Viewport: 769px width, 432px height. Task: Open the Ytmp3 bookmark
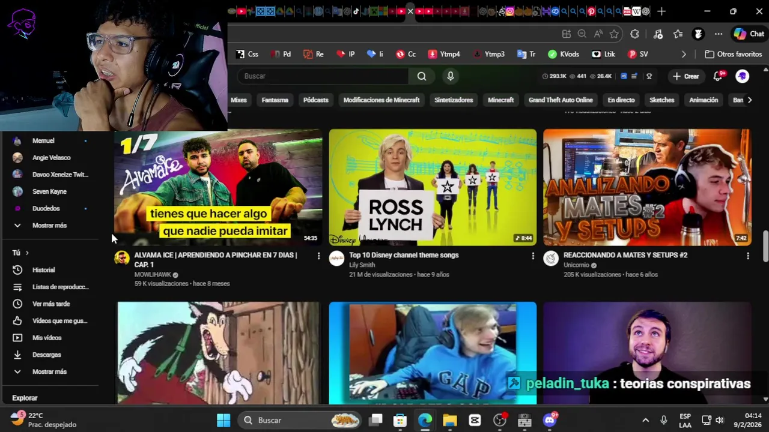[488, 54]
